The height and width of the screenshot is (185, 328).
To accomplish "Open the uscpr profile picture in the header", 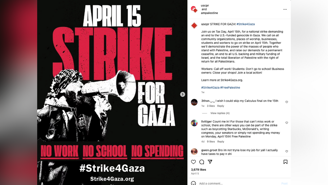I will (194, 9).
